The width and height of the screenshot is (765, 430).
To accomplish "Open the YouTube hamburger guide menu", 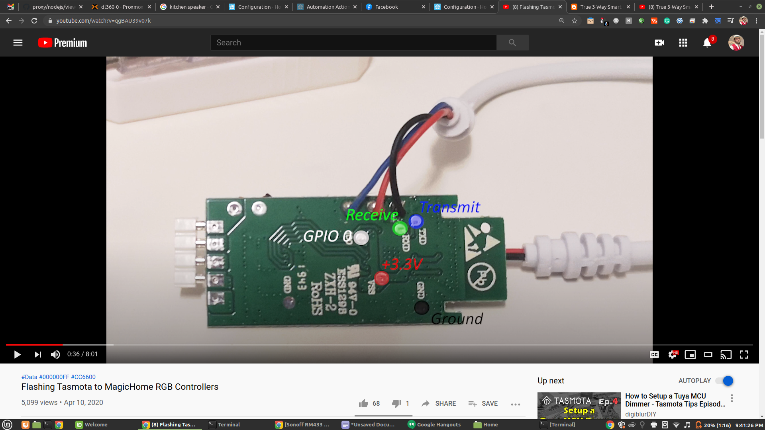I will pyautogui.click(x=18, y=43).
